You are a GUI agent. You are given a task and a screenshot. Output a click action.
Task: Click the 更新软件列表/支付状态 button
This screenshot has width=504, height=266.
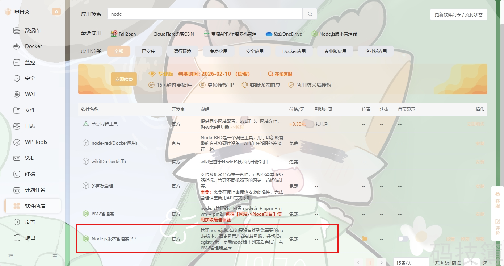[x=458, y=14]
